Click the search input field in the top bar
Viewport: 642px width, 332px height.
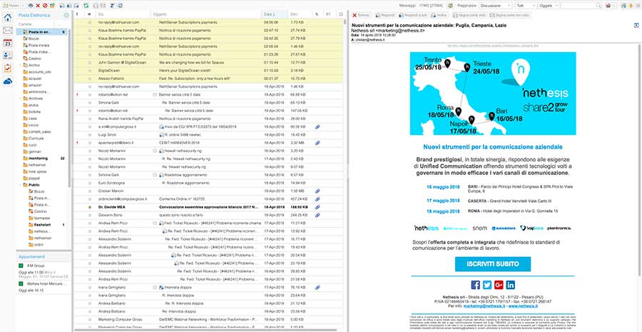[578, 6]
